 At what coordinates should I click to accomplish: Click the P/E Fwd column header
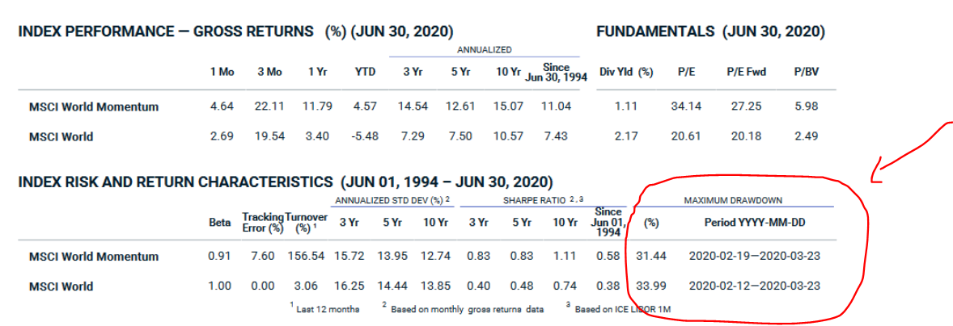click(745, 72)
